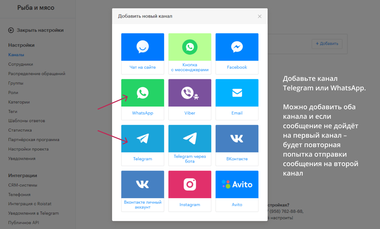380x229 pixels.
Task: Open Публичное API
Action: 23,223
